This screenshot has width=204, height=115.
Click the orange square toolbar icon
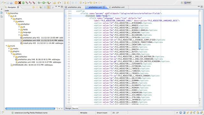pos(16,3)
